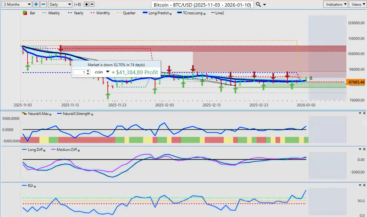The height and width of the screenshot is (217, 367).
Task: Open the Views menu
Action: (x=357, y=4)
